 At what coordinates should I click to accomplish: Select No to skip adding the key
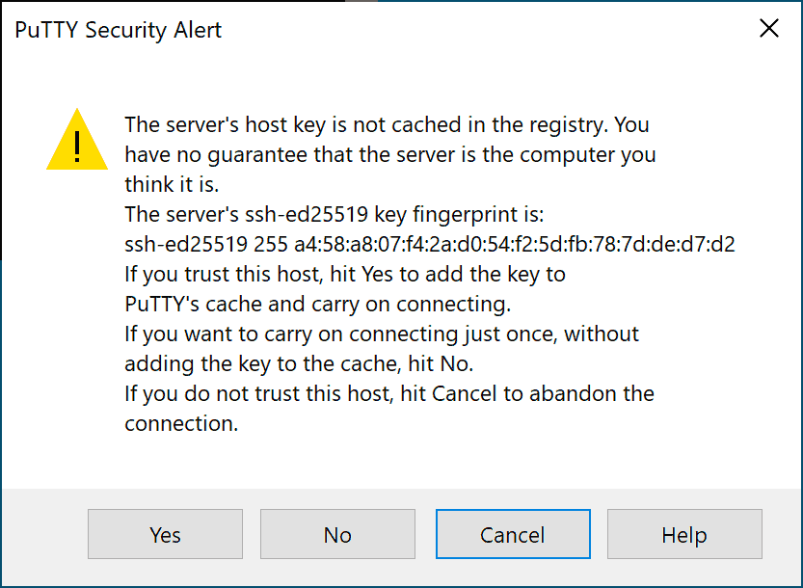click(x=337, y=534)
